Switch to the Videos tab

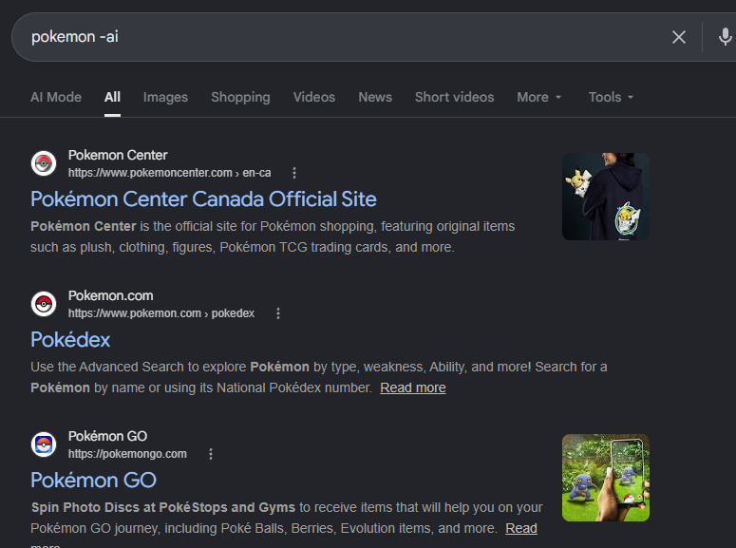pos(314,97)
